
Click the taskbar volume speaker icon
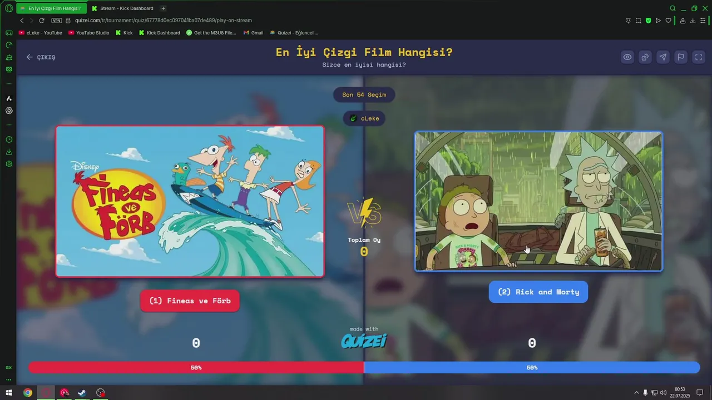coord(663,393)
